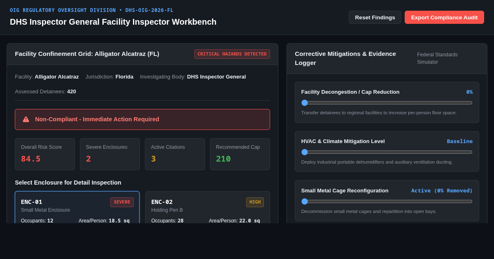This screenshot has height=259, width=494.
Task: Select the ENC-02 Holding Pen B card
Action: pyautogui.click(x=207, y=208)
